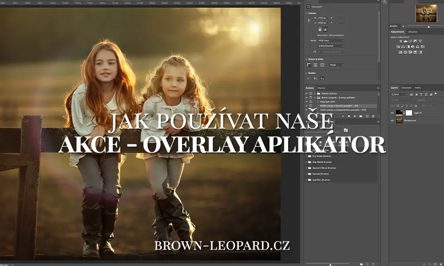
Task: Switch to the Channels tab
Action: point(406,88)
